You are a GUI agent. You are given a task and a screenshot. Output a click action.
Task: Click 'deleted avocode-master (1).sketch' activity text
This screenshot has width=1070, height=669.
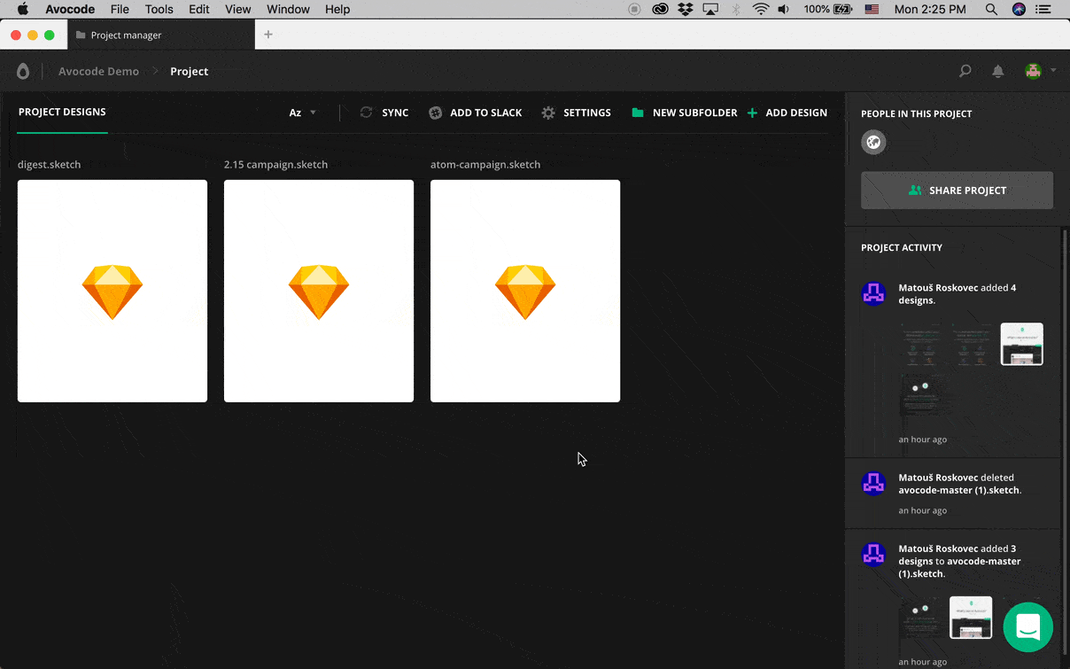(x=959, y=484)
